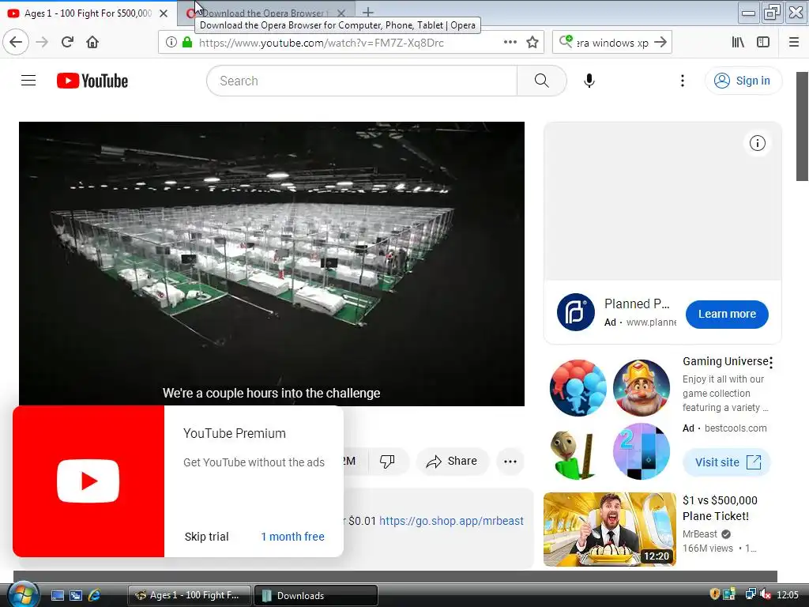Show desktop from quick launch

(x=57, y=595)
